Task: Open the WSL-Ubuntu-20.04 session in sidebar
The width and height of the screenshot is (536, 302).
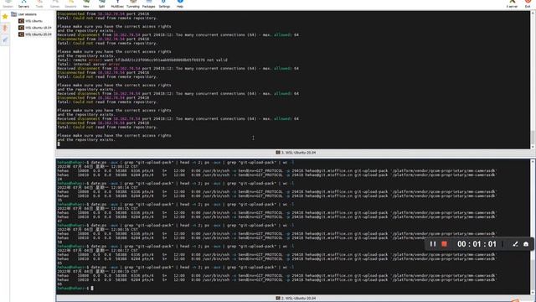Action: 35,34
